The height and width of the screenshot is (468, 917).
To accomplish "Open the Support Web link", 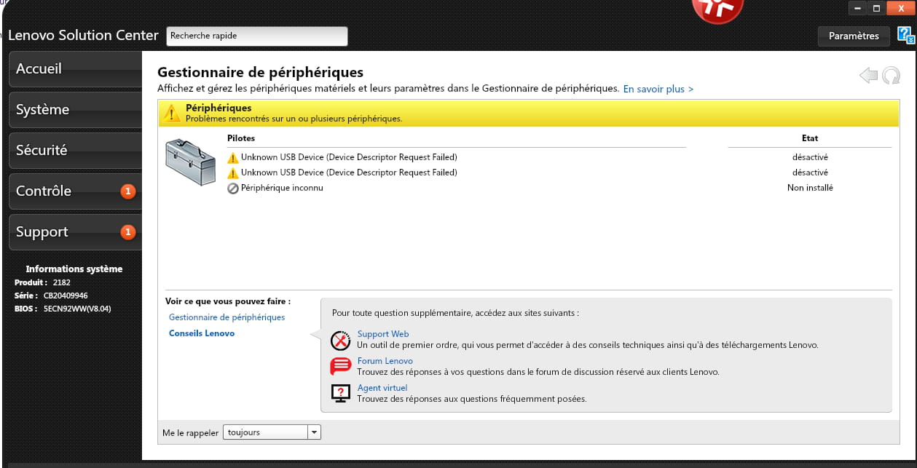I will click(383, 334).
